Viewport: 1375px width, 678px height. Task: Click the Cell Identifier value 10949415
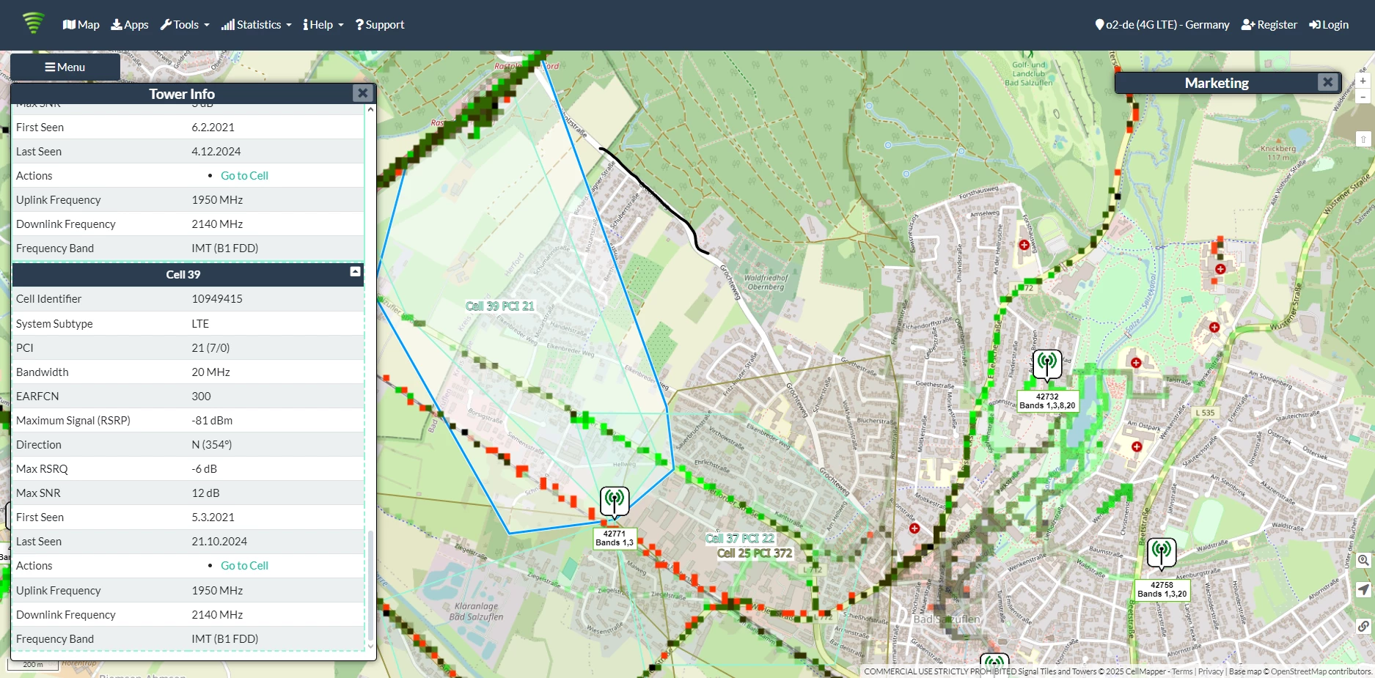(x=217, y=299)
